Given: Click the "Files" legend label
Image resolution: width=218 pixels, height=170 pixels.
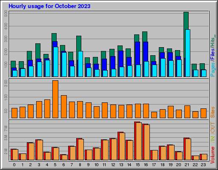Looking at the screenshot, I should pyautogui.click(x=212, y=54).
